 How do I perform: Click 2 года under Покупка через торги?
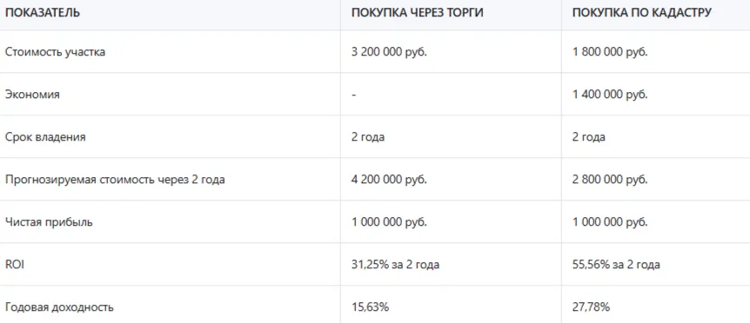tap(368, 137)
